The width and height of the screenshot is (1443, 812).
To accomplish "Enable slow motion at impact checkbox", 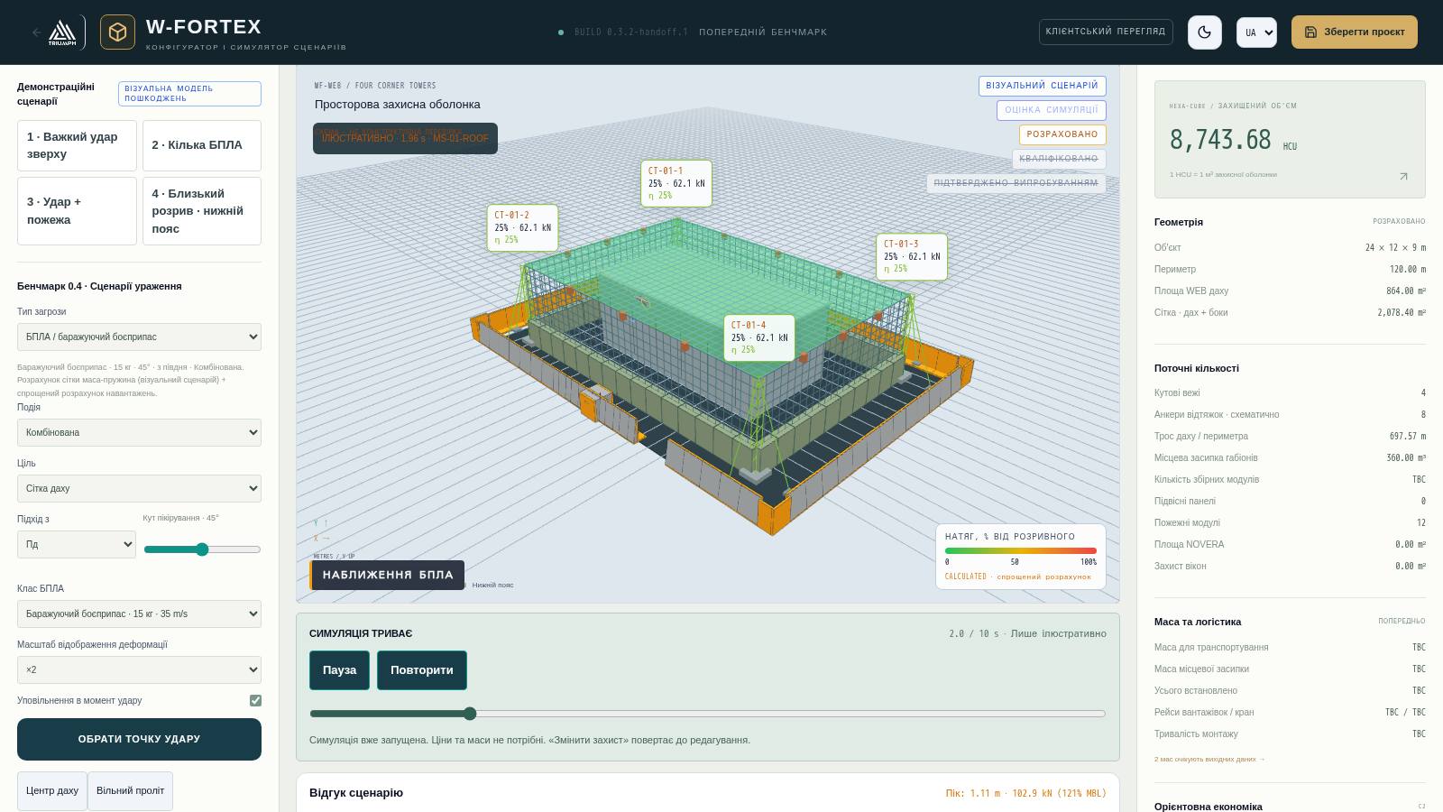I will click(x=255, y=700).
